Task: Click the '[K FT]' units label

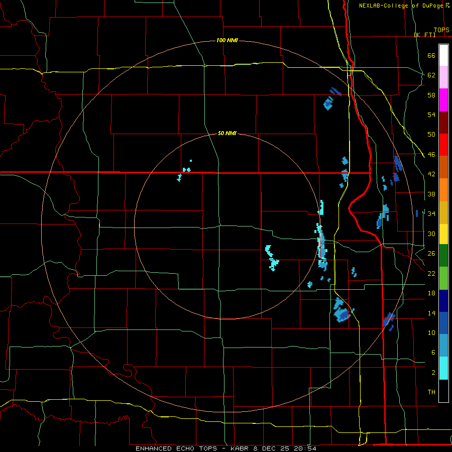Action: tap(424, 35)
